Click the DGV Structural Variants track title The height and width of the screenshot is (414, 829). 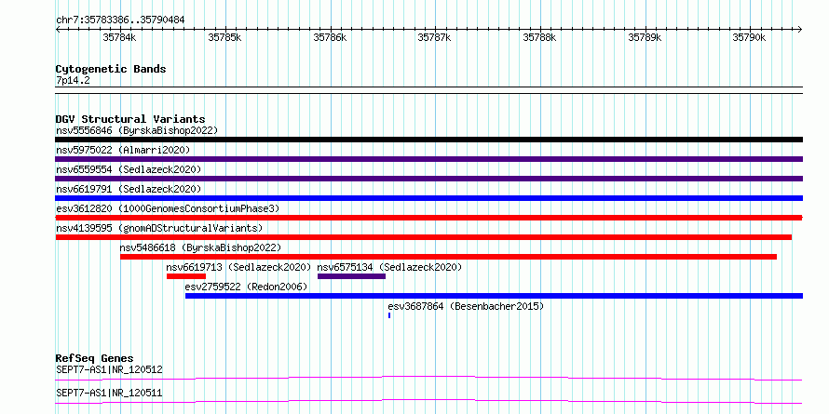[130, 119]
